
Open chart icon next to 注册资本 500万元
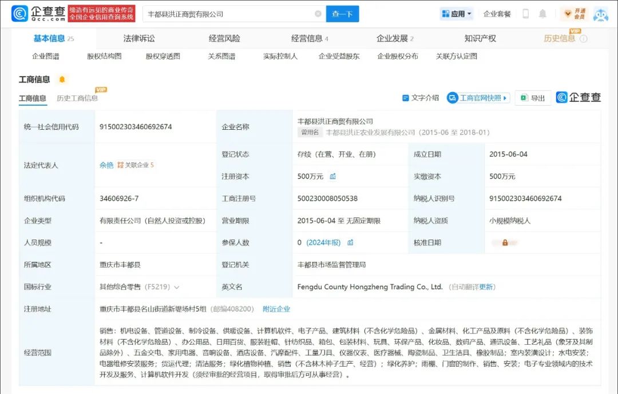tap(332, 177)
